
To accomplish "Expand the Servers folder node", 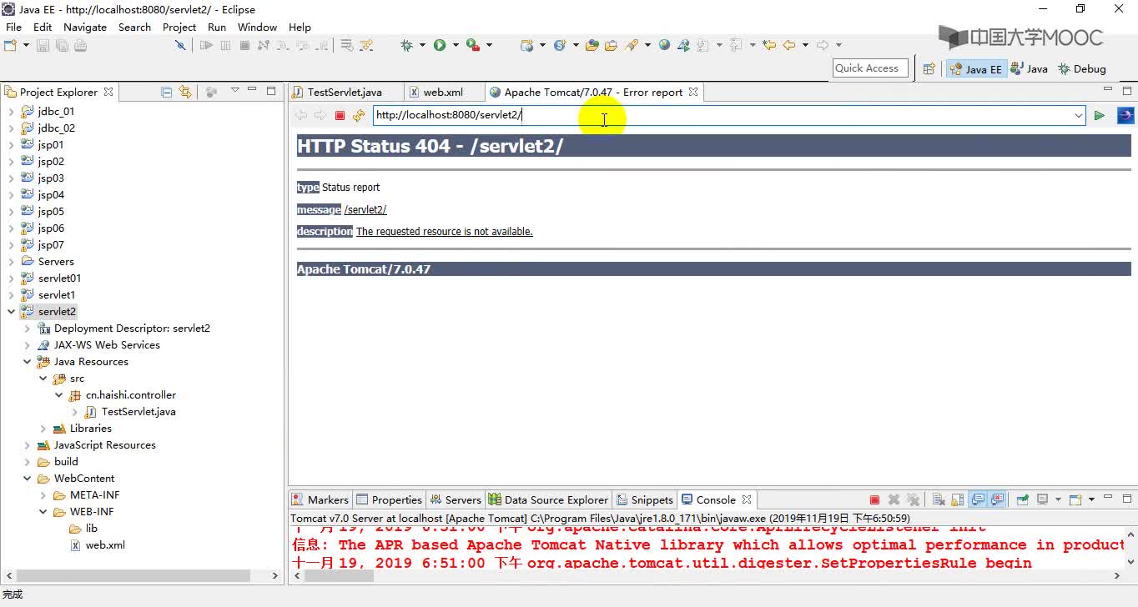I will coord(11,261).
